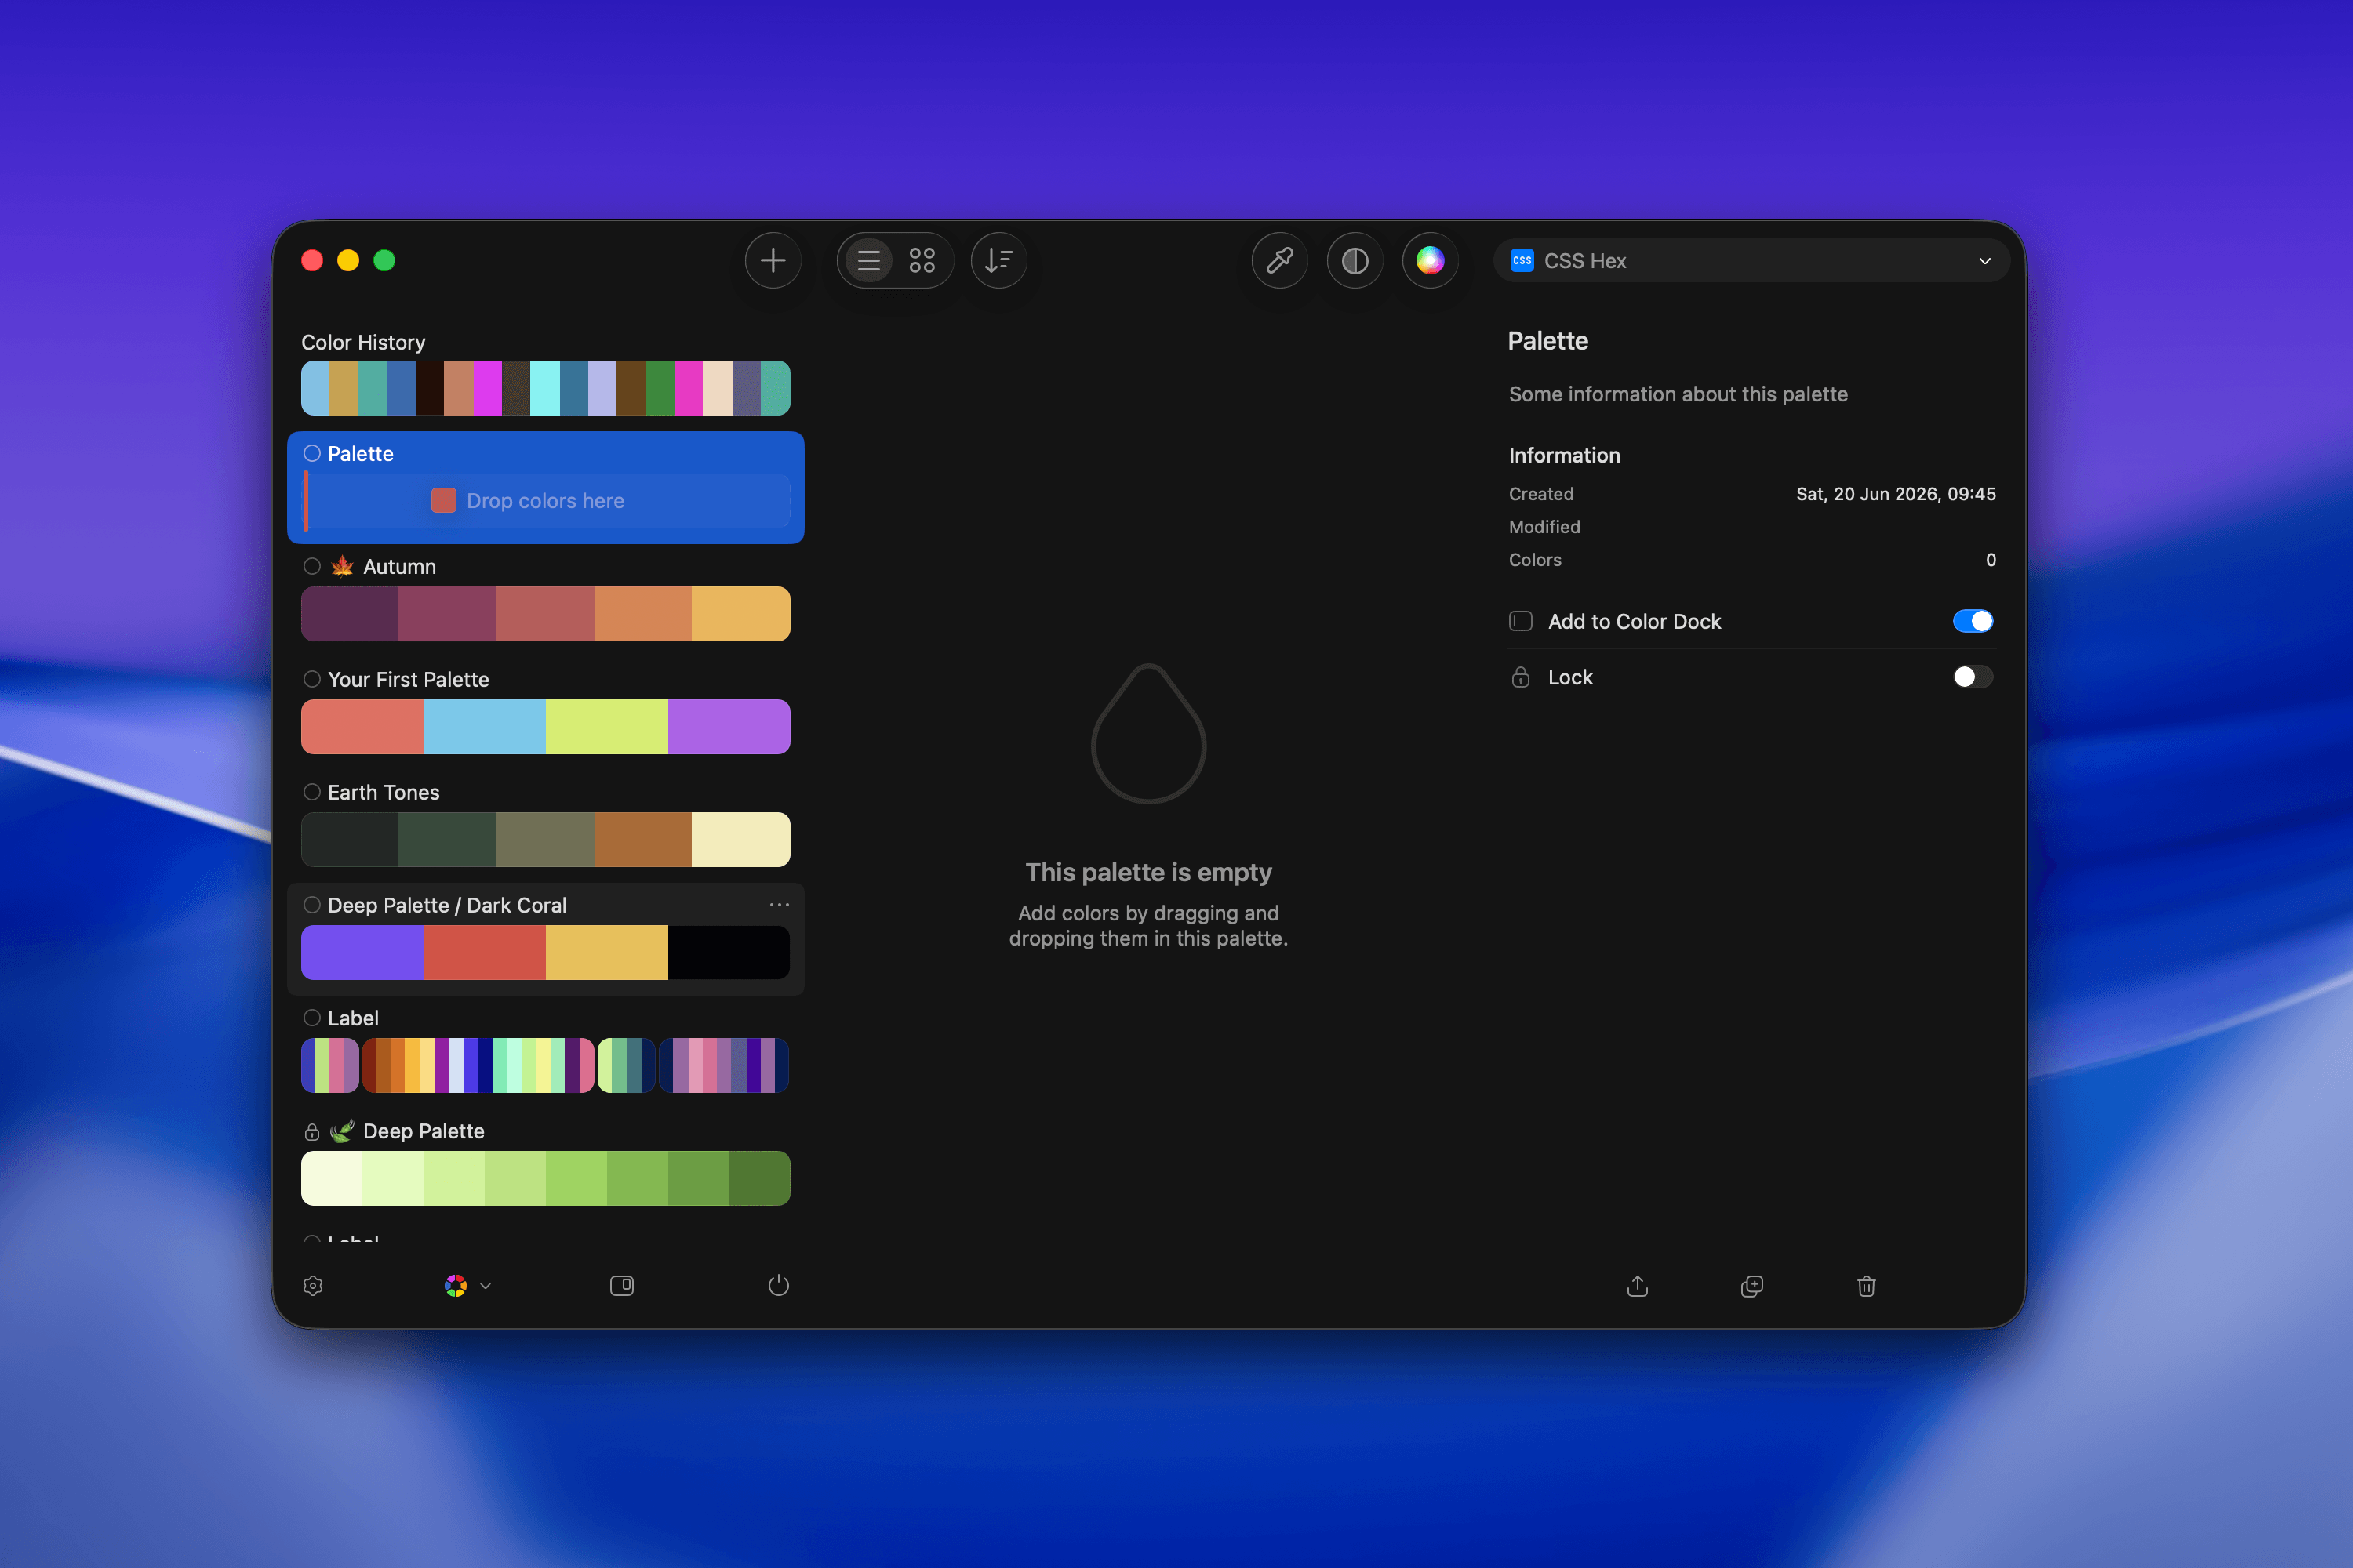Screen dimensions: 2353x1568
Task: Edit Some information about this palette text
Action: click(1678, 394)
